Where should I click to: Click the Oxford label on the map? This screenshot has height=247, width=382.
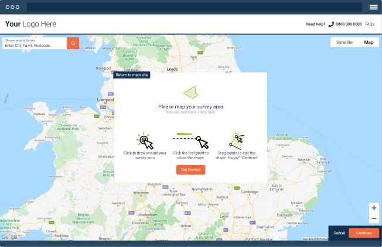[186, 226]
